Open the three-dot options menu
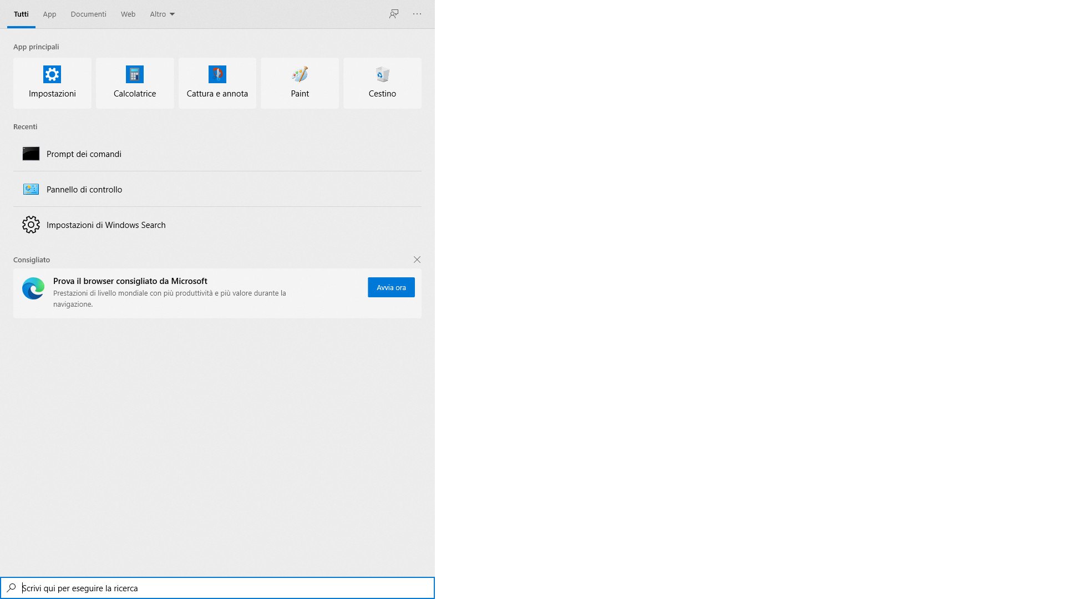1065x599 pixels. tap(417, 14)
